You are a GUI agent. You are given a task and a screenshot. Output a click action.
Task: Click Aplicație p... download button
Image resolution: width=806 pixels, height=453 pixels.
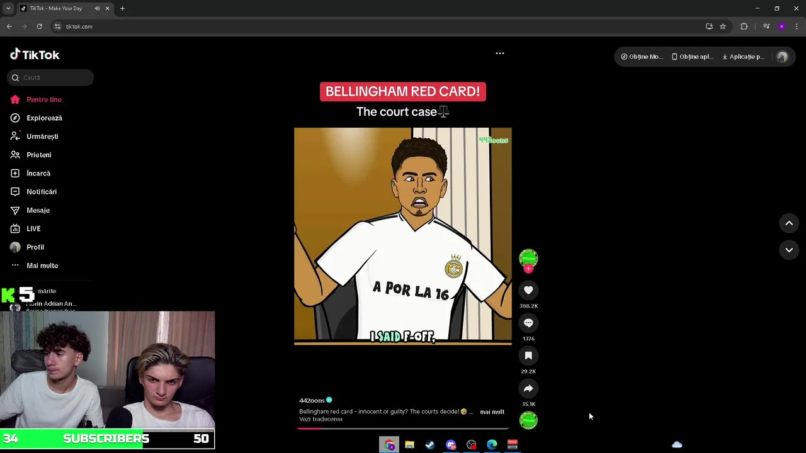tap(743, 57)
